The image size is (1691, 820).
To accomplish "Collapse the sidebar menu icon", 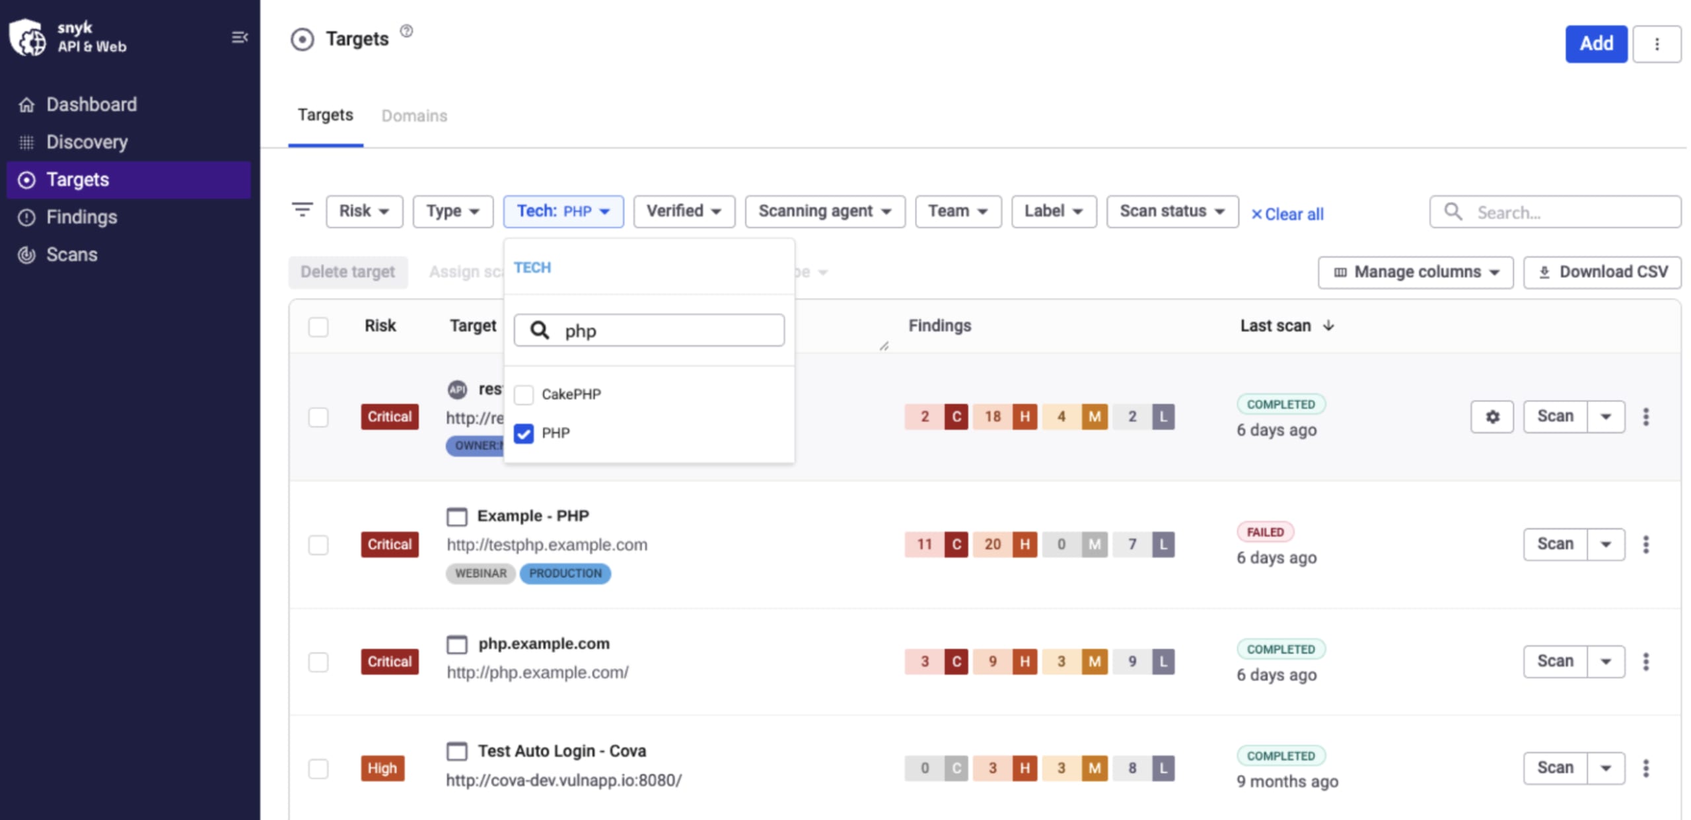I will pyautogui.click(x=239, y=37).
